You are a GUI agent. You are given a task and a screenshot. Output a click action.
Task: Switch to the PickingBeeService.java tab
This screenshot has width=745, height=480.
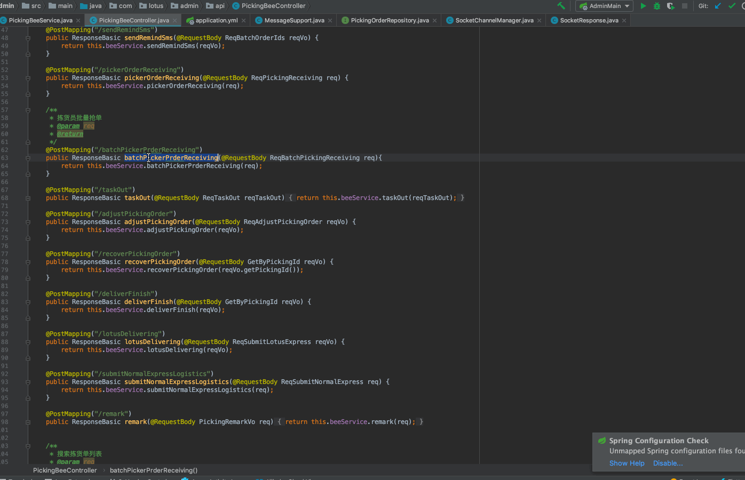pyautogui.click(x=41, y=20)
